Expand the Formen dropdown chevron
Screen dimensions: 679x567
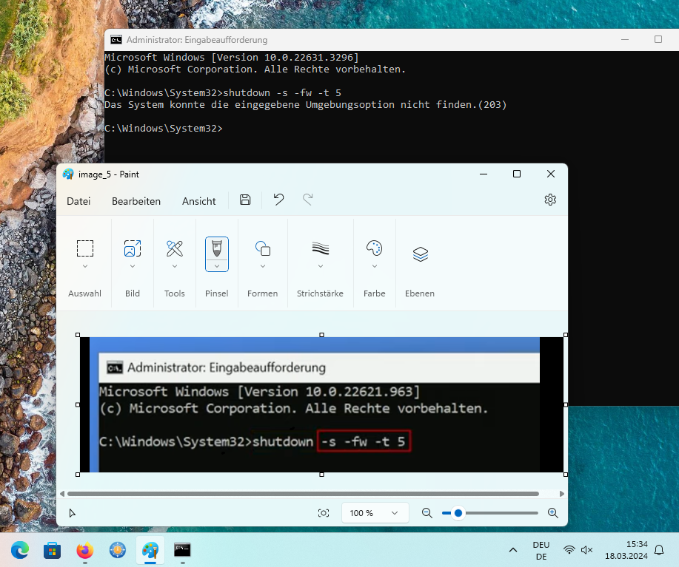[263, 266]
